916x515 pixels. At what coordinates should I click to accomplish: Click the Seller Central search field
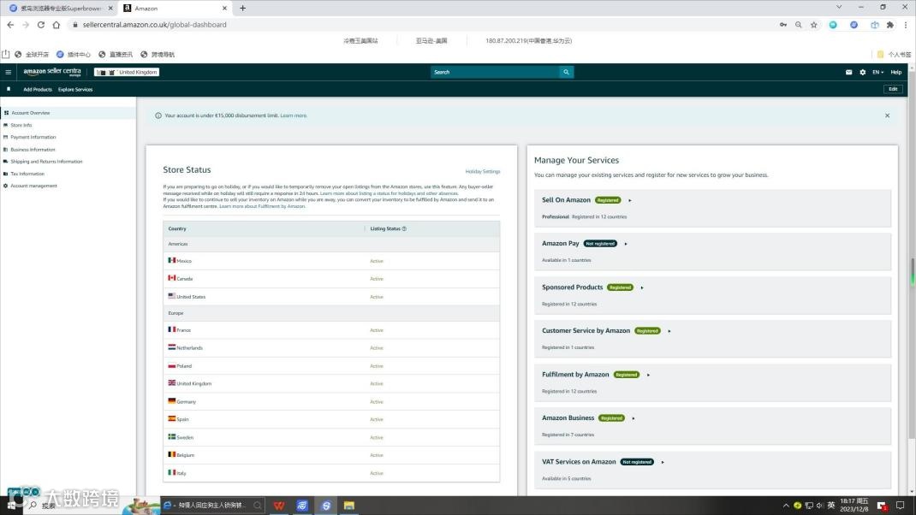pyautogui.click(x=495, y=72)
